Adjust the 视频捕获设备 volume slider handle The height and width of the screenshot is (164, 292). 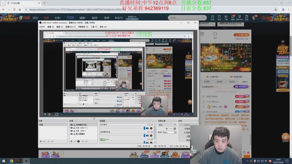click(144, 136)
